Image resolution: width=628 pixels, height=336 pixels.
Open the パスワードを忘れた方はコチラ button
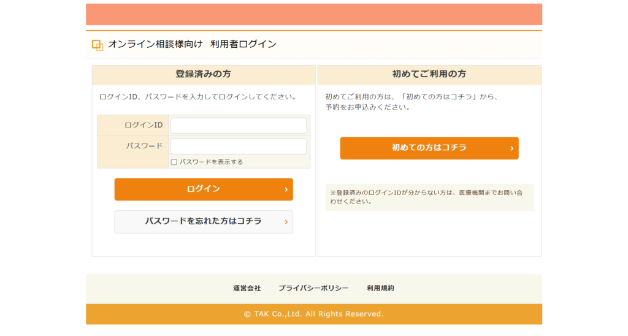point(203,221)
